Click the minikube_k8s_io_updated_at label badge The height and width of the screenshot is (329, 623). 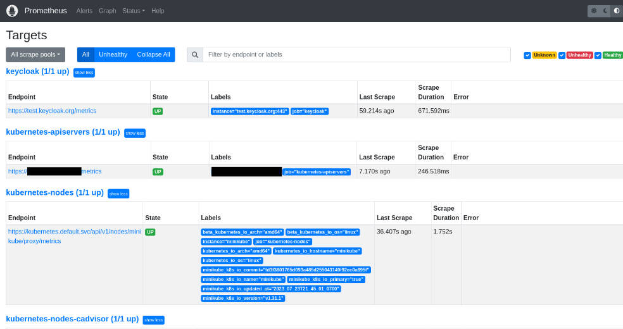pos(271,289)
